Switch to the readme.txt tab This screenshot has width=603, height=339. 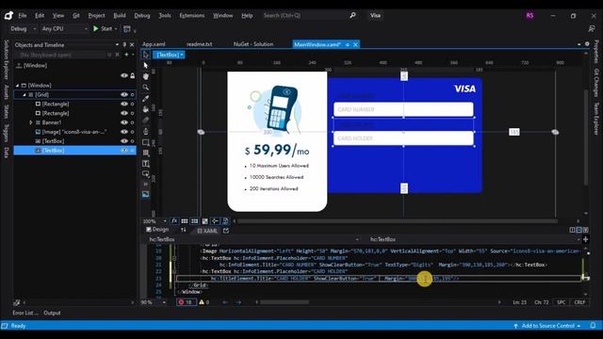click(x=199, y=44)
